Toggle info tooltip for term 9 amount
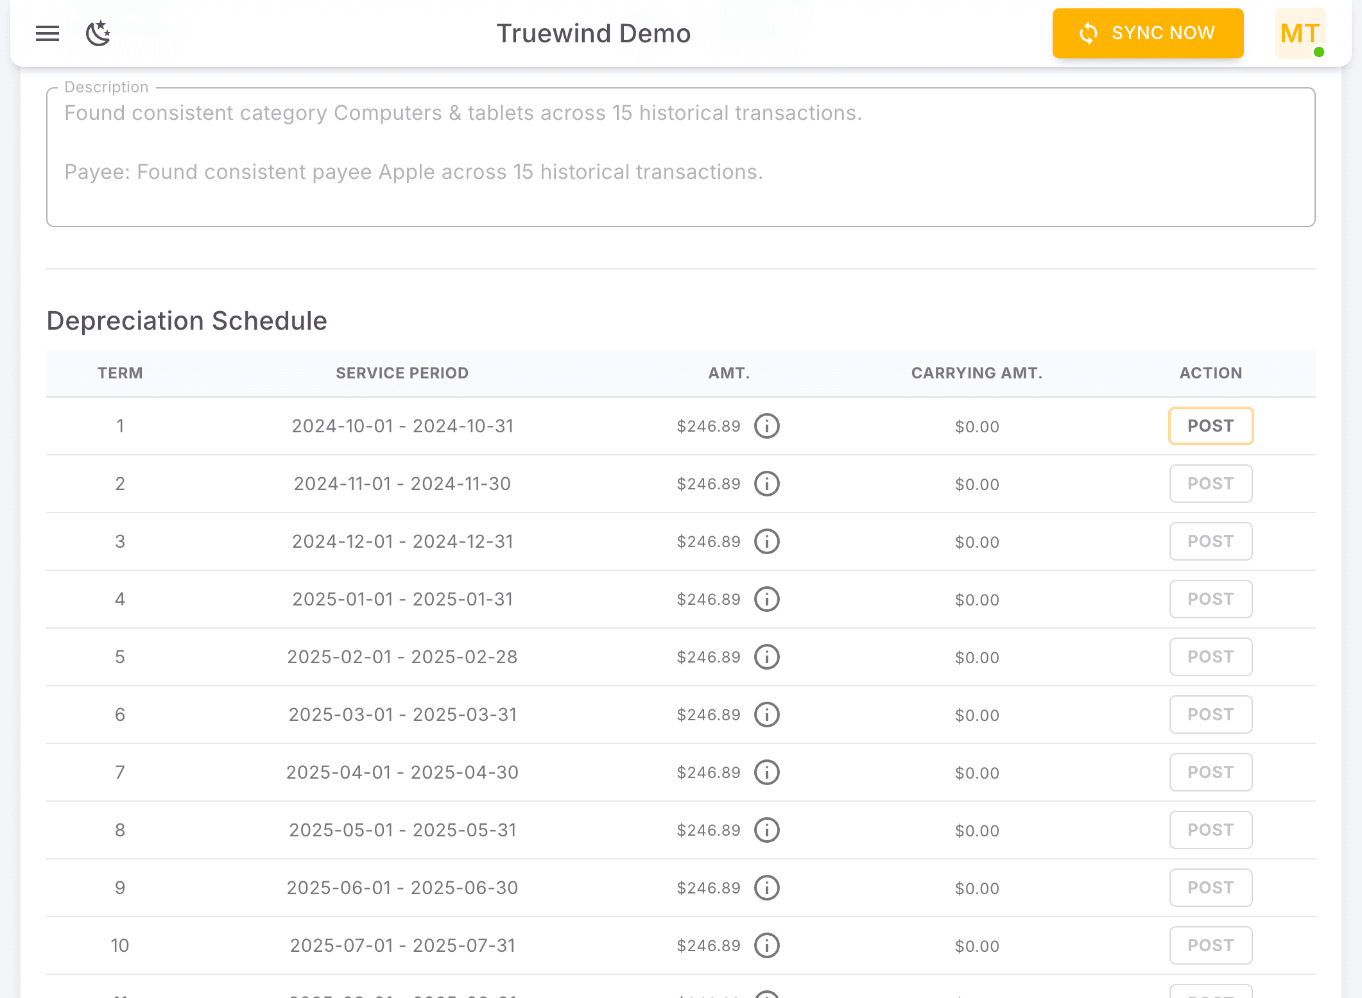Screen dimensions: 1362x998 coord(766,888)
